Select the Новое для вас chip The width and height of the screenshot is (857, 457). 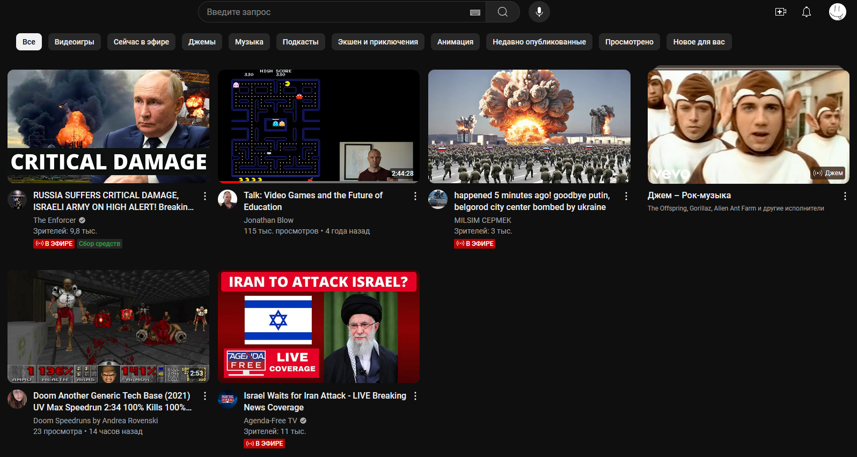[699, 42]
